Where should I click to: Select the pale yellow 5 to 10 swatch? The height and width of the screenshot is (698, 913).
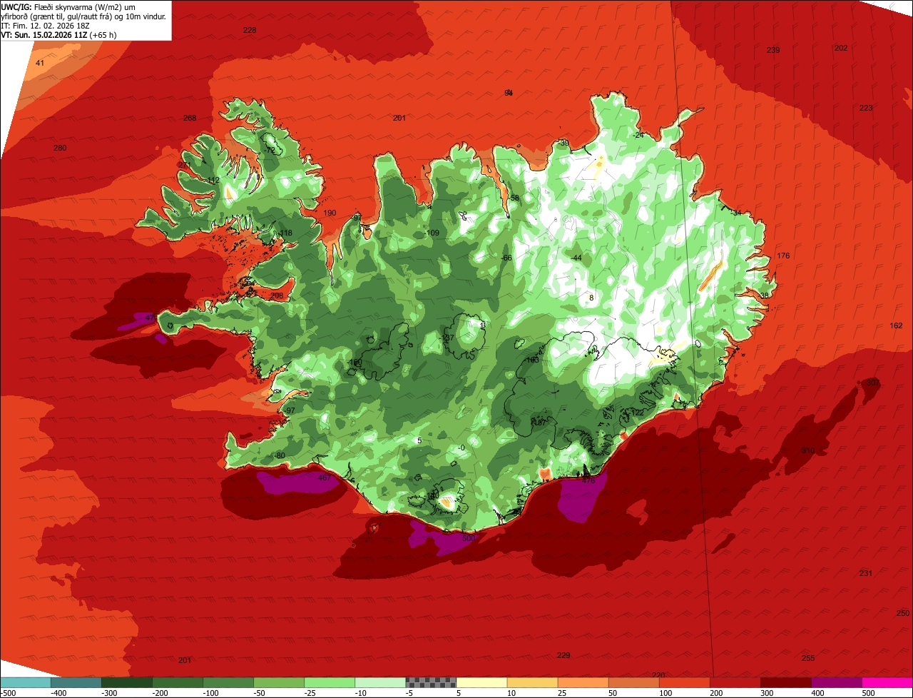pos(481,682)
